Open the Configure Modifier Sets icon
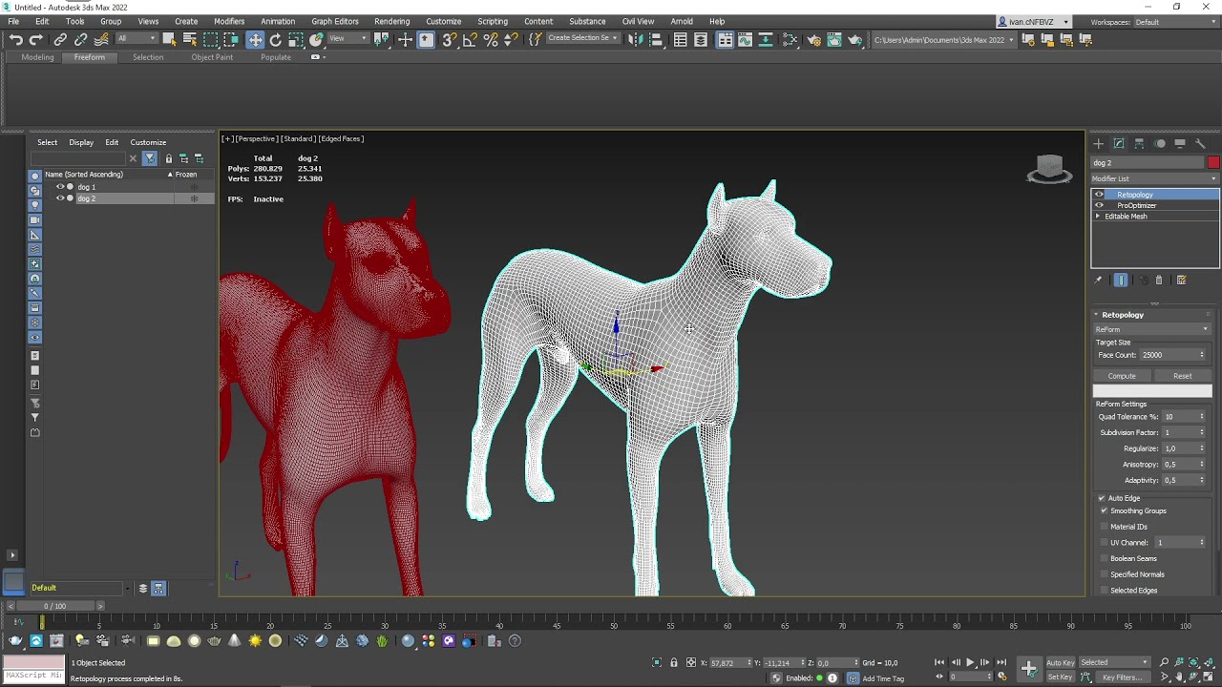 (x=1181, y=281)
